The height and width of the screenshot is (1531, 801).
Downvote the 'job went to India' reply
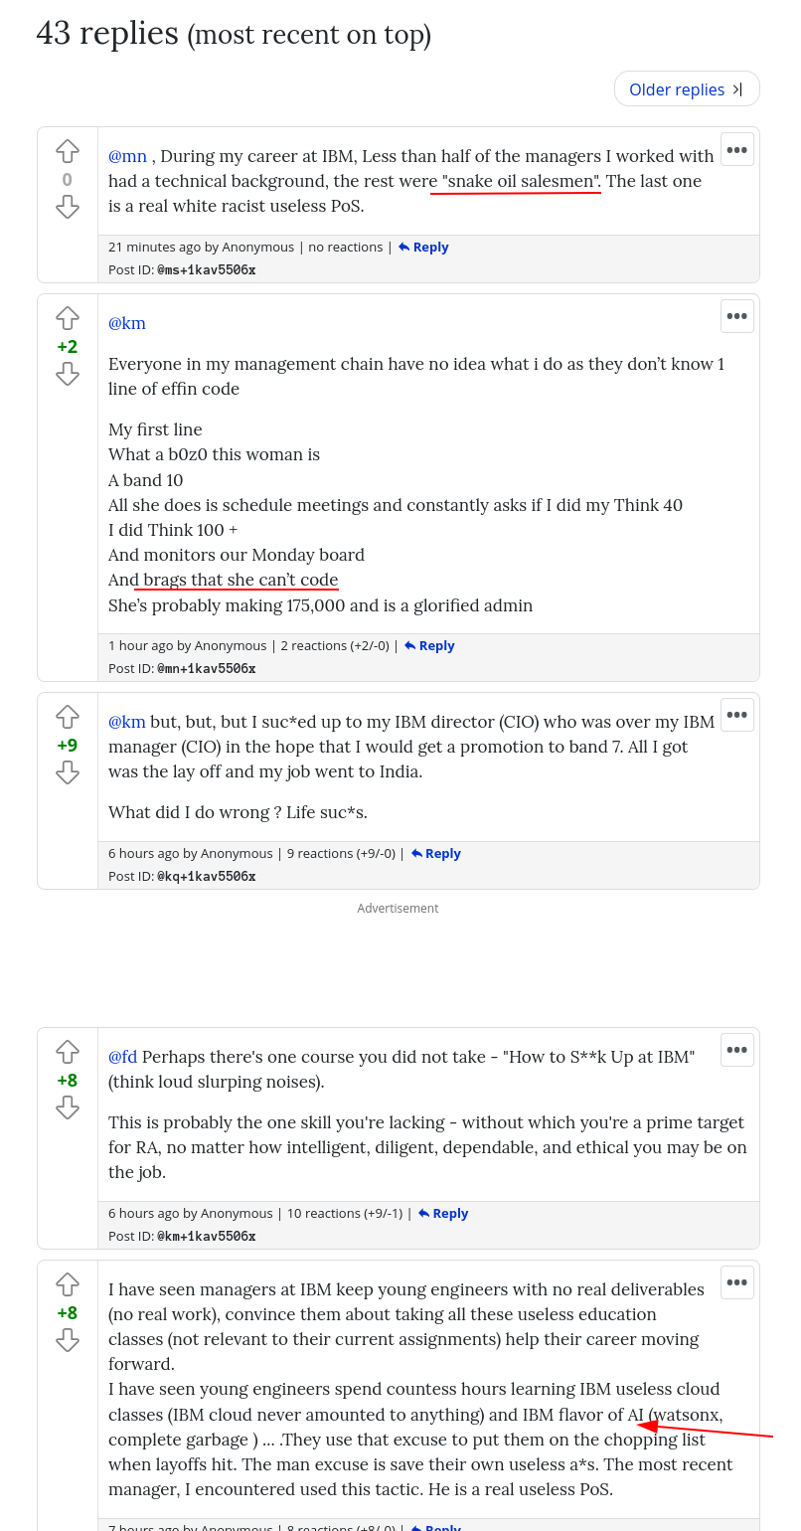68,772
